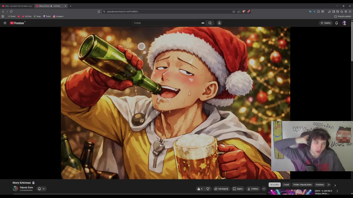353x198 pixels.
Task: Open site info icon beside URL
Action: click(104, 12)
